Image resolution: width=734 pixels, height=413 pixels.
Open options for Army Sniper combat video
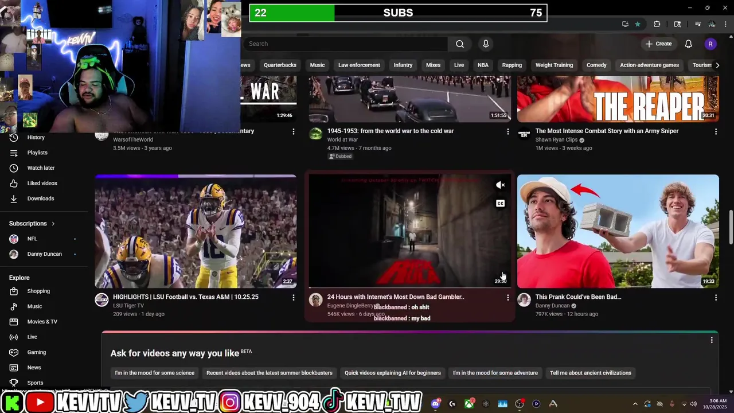click(716, 132)
